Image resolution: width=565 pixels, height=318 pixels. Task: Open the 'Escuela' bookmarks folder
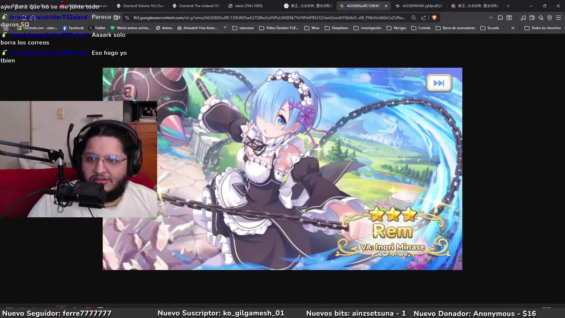[x=490, y=28]
